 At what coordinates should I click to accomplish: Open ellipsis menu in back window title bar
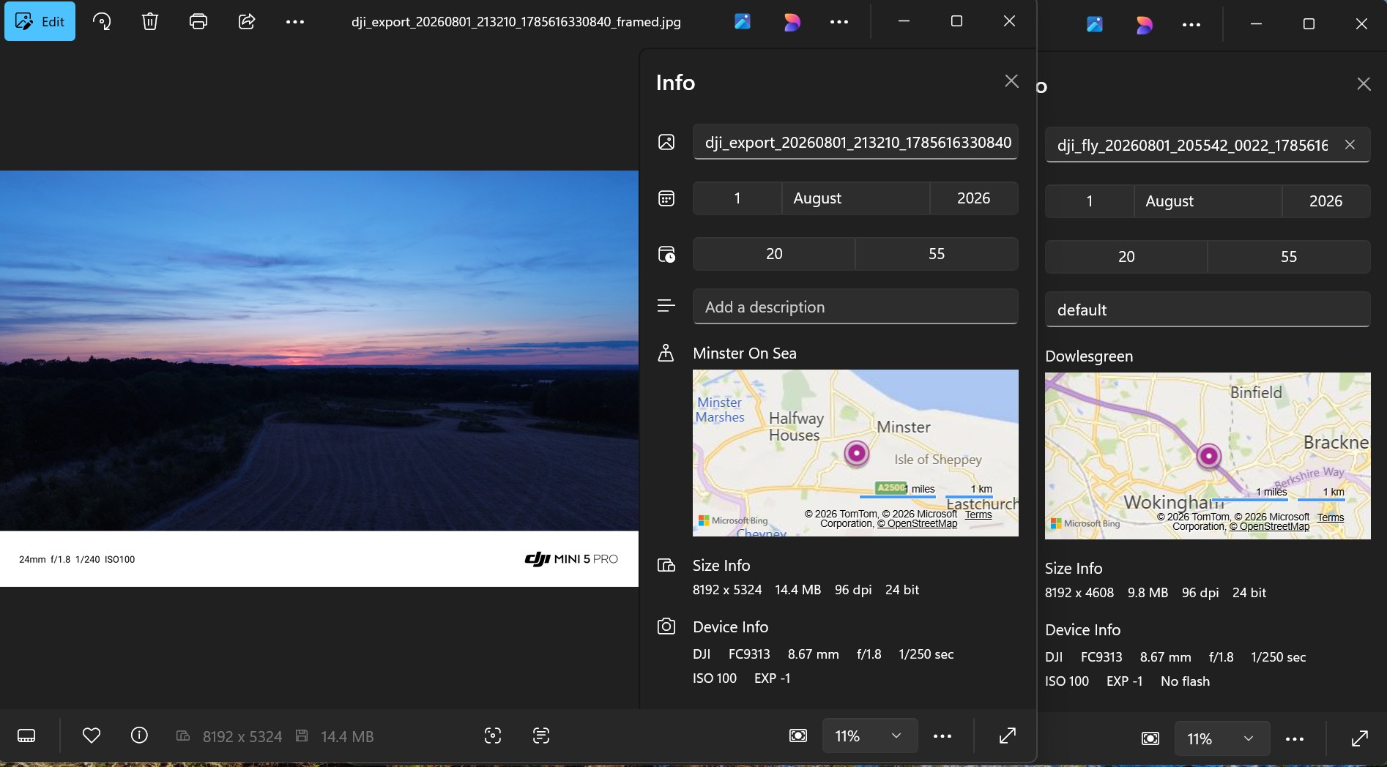click(1191, 24)
